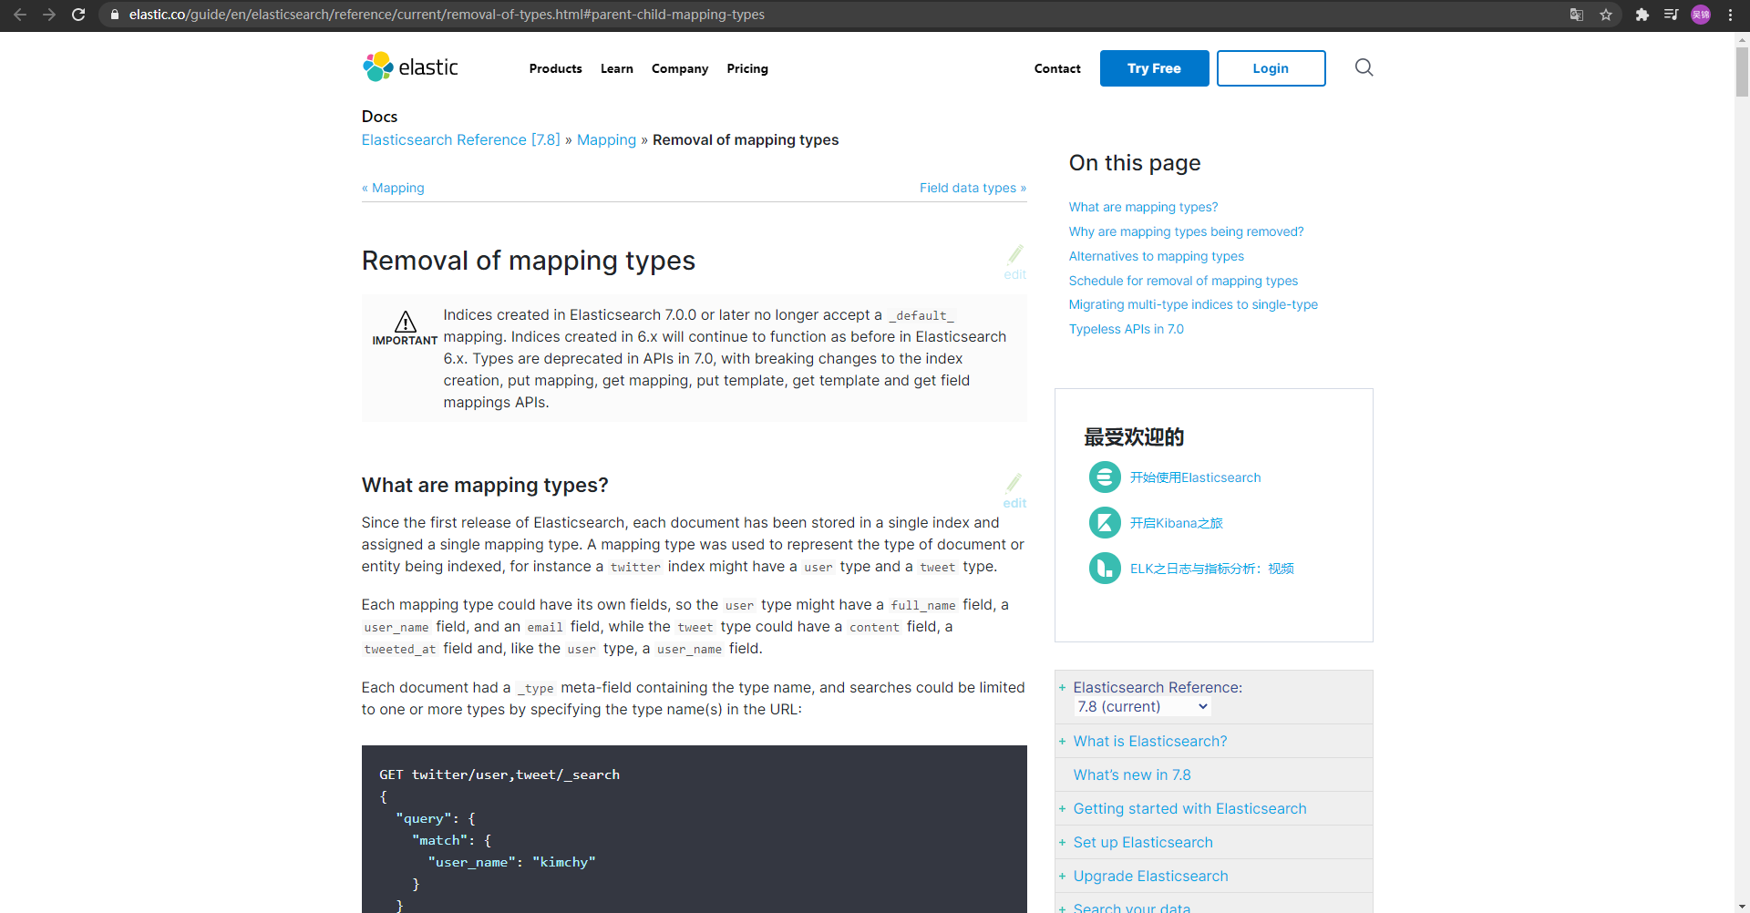The height and width of the screenshot is (913, 1750).
Task: Click the browser back arrow
Action: click(x=20, y=15)
